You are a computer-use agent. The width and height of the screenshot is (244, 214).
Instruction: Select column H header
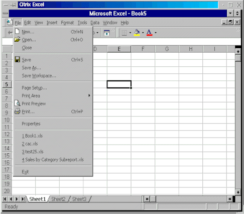[x=191, y=49]
